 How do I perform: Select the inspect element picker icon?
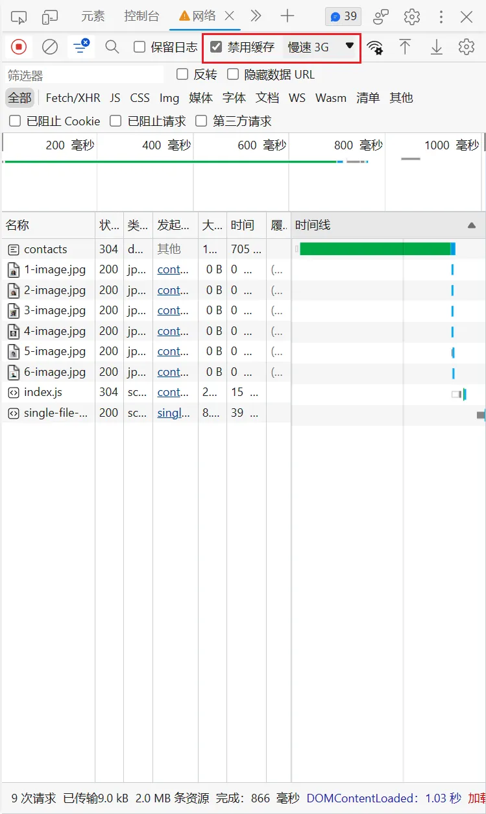tap(19, 17)
